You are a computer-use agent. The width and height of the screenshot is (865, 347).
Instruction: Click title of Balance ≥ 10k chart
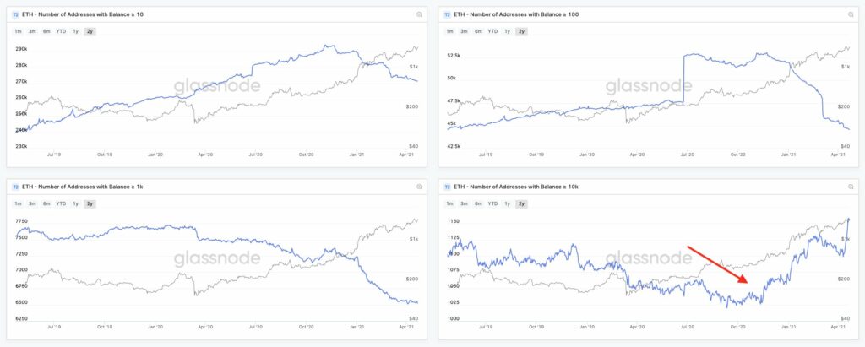[516, 187]
